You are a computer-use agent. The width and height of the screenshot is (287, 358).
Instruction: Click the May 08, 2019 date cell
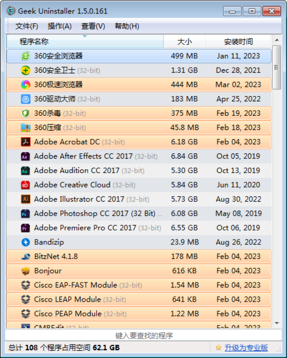click(x=239, y=214)
